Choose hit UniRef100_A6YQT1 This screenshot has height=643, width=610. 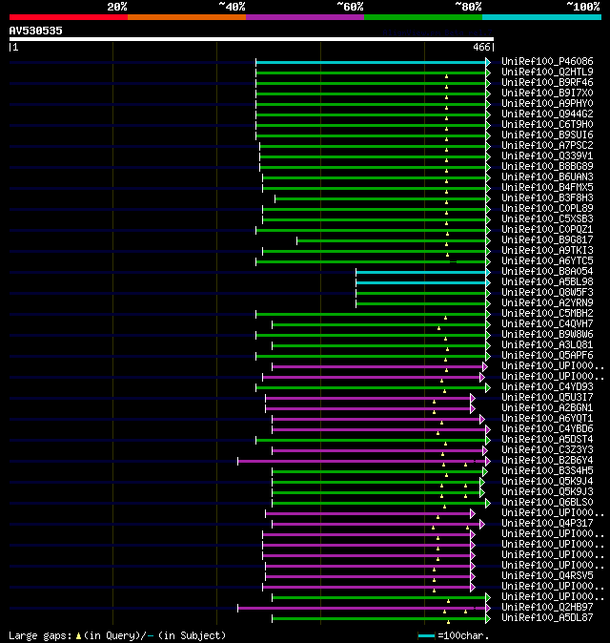point(547,418)
